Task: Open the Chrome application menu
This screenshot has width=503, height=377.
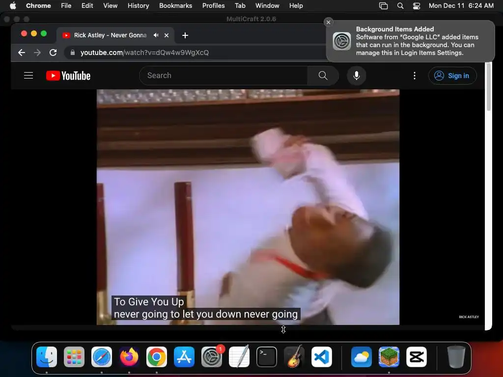Action: (38, 5)
